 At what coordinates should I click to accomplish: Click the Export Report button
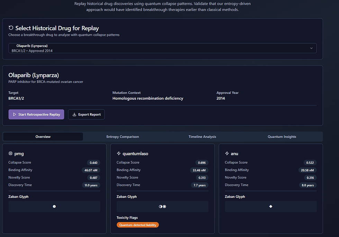pos(86,114)
